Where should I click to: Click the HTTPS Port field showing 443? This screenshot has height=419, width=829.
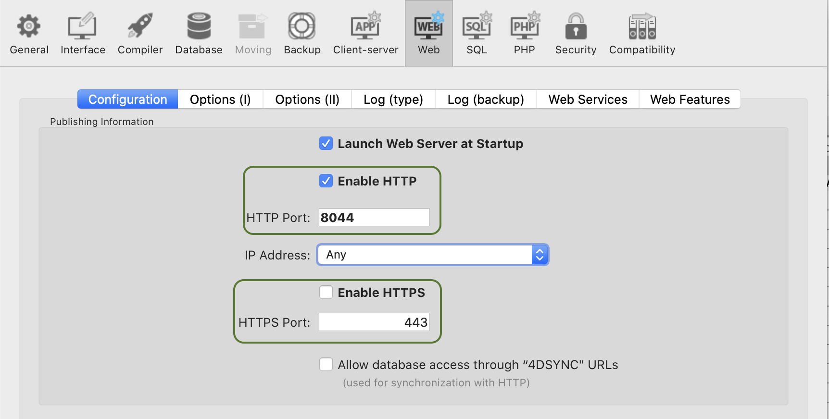click(x=374, y=322)
